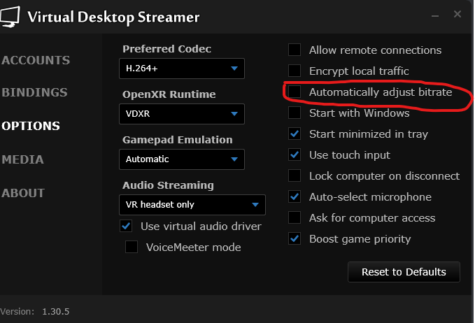
Task: Minimize the Virtual Desktop Streamer window
Action: point(435,15)
